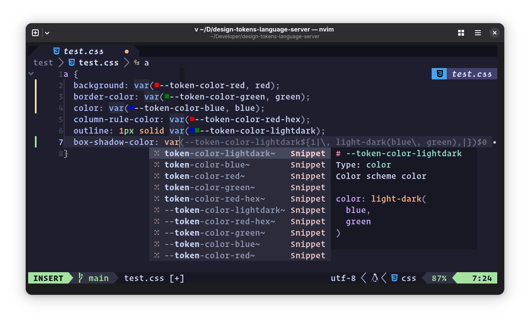
Task: Click the symbol icon before 'a' in breadcrumb
Action: pos(136,62)
